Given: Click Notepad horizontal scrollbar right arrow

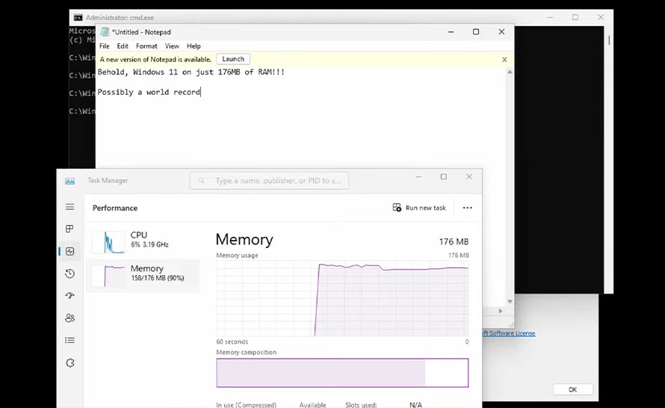Looking at the screenshot, I should (501, 311).
